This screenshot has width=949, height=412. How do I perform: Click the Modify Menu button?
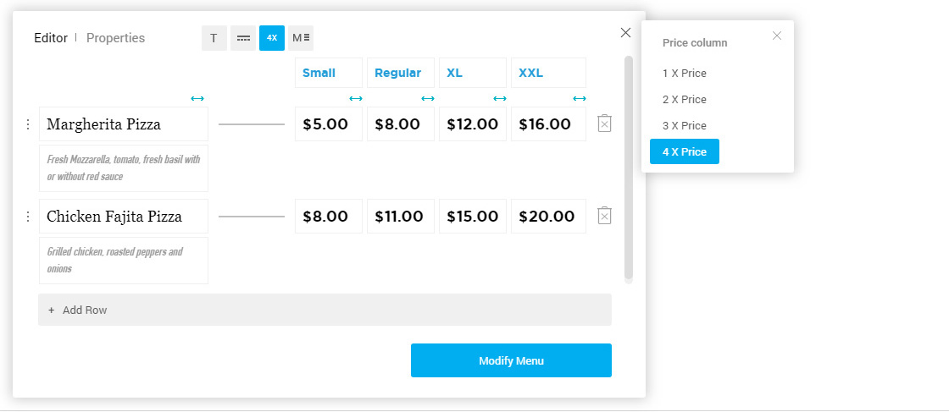(512, 360)
